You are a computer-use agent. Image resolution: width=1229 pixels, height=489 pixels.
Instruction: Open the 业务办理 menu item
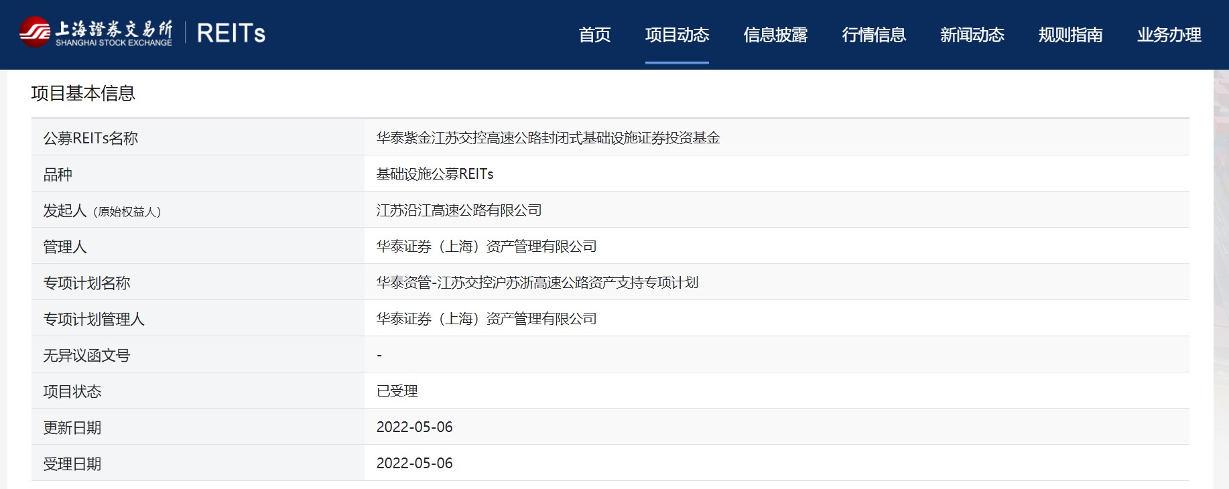[x=1169, y=35]
